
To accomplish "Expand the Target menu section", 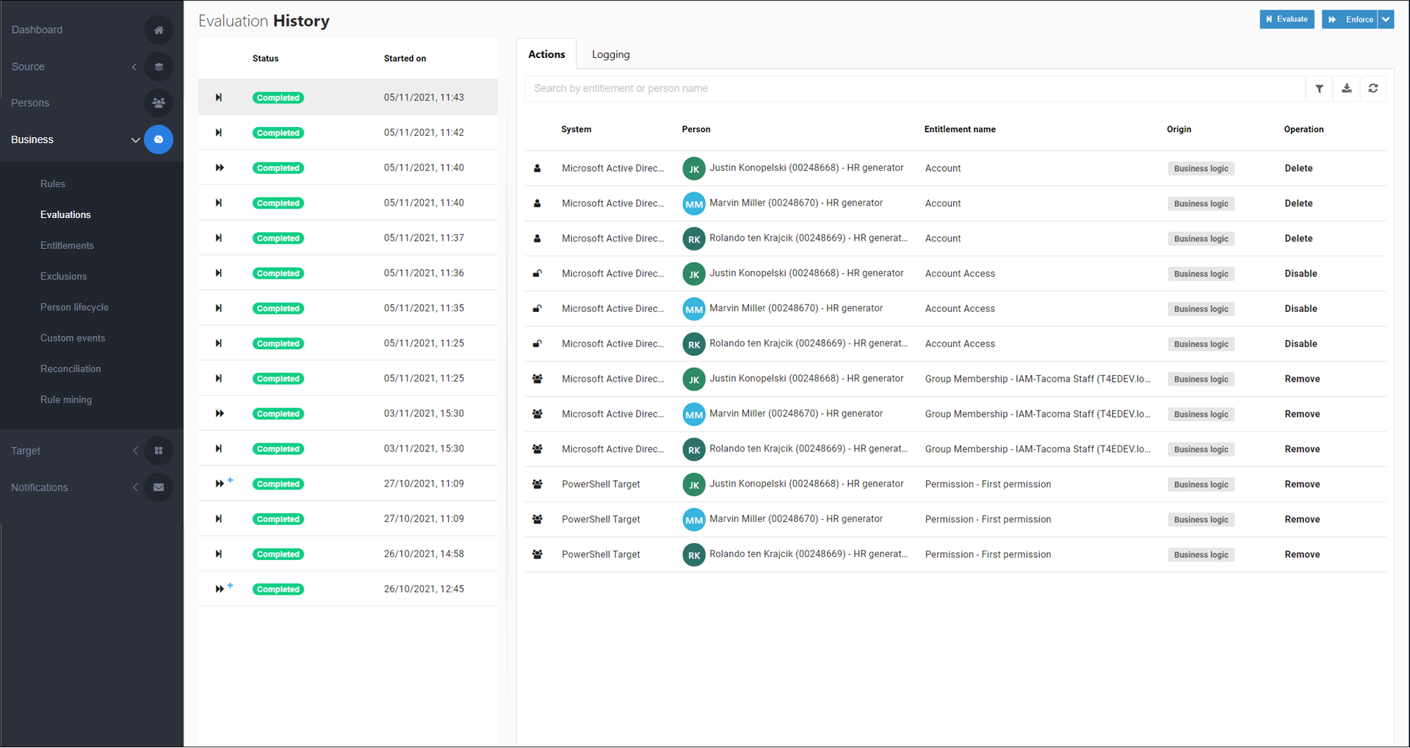I will (135, 451).
